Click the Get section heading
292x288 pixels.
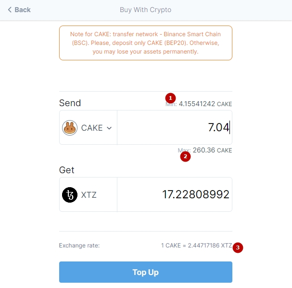[x=67, y=170]
